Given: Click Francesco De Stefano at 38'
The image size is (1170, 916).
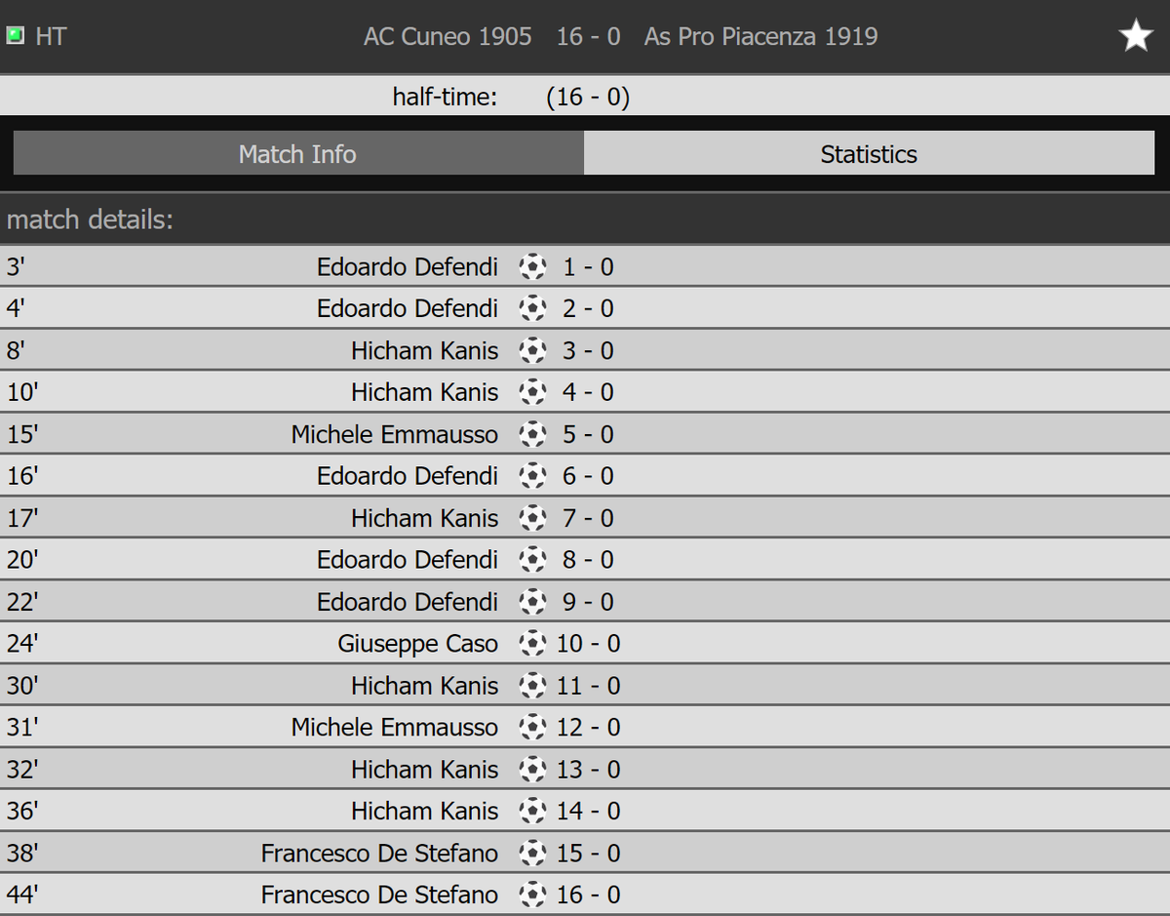Looking at the screenshot, I should click(x=379, y=853).
